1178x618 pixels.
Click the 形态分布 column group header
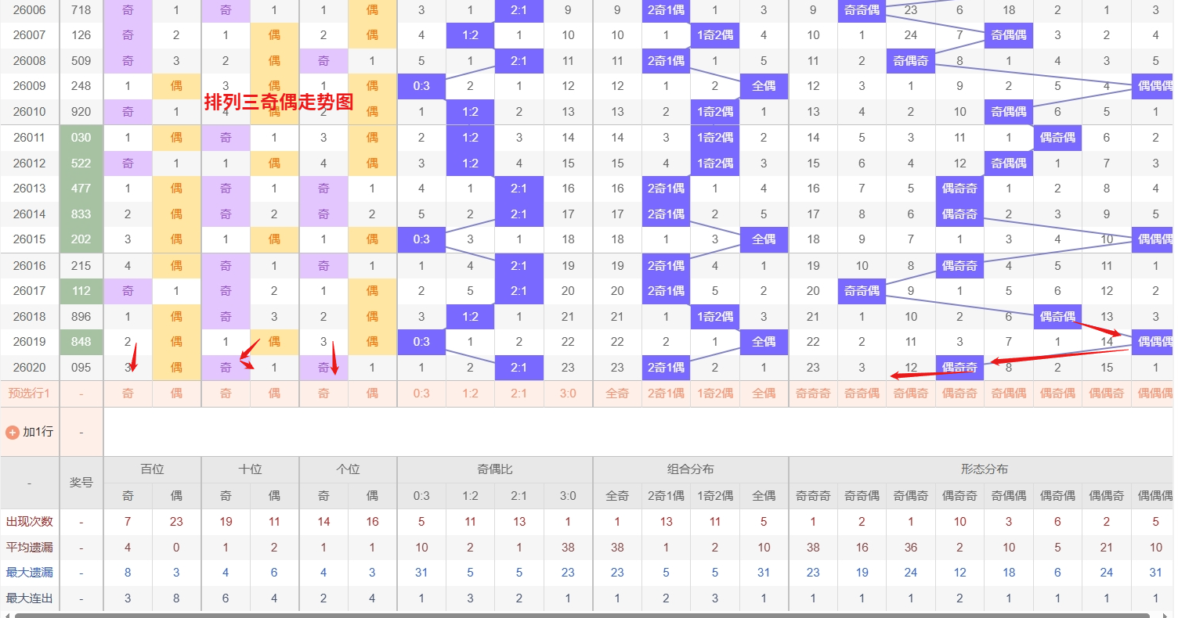click(x=984, y=469)
